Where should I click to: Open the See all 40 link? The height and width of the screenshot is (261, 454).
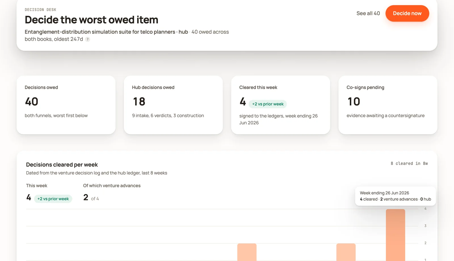click(368, 13)
